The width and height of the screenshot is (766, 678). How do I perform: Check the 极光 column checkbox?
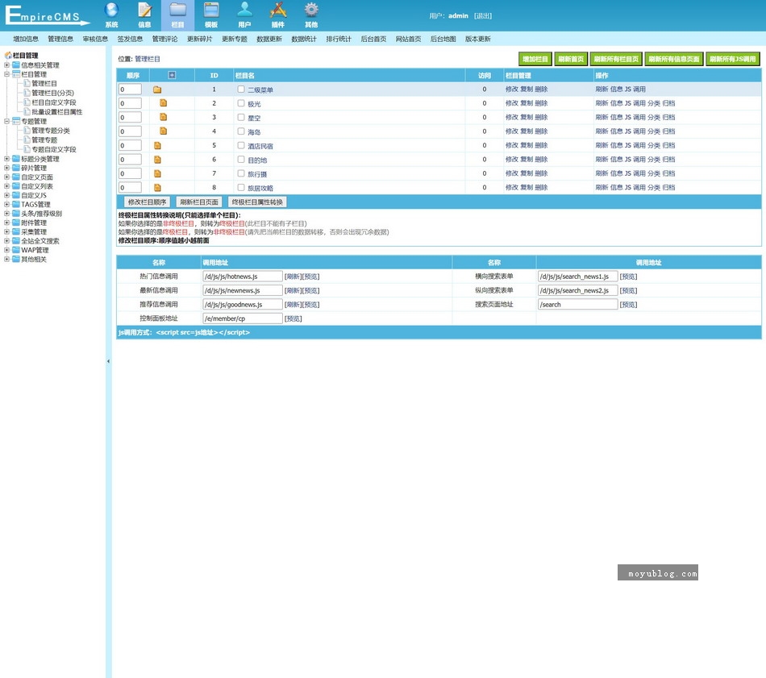[241, 103]
